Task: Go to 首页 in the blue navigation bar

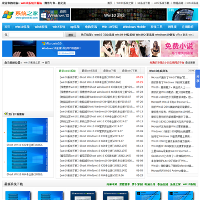Action: pos(7,27)
